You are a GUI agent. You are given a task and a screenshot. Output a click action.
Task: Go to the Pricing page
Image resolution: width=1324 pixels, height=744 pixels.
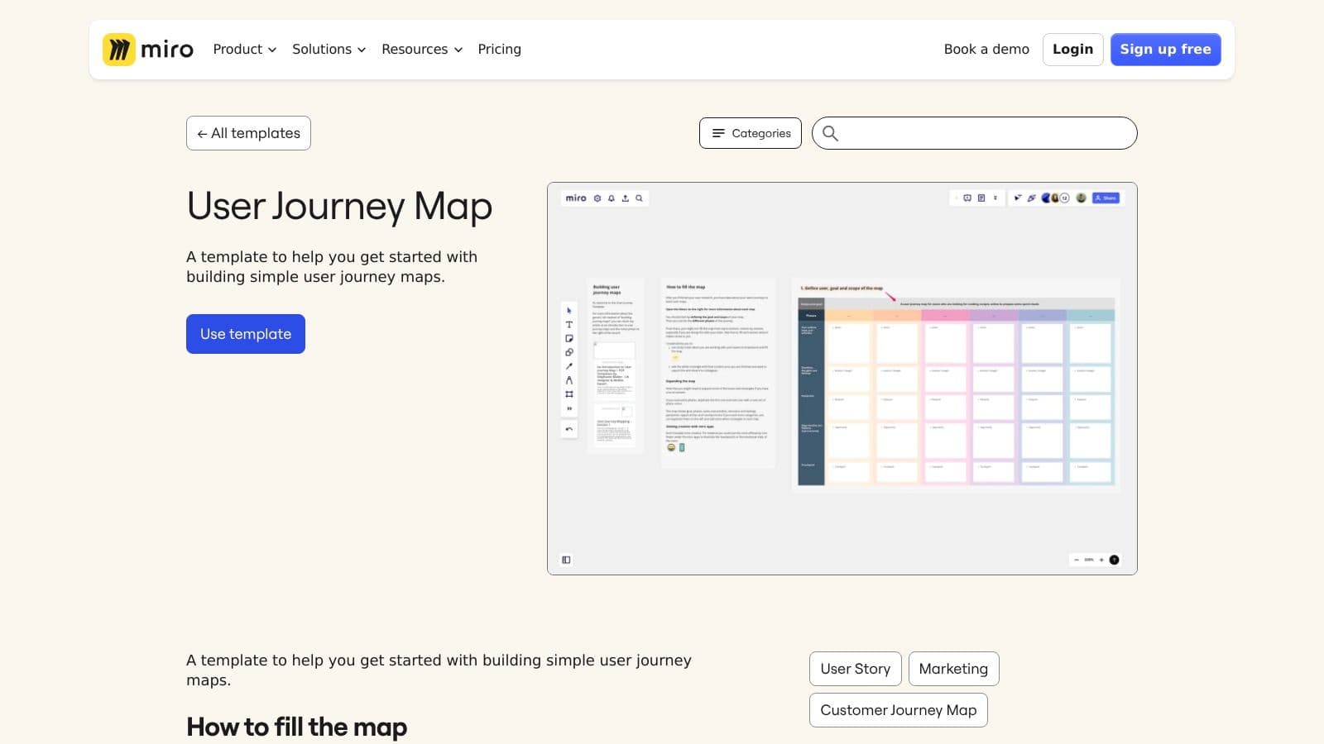(x=499, y=50)
